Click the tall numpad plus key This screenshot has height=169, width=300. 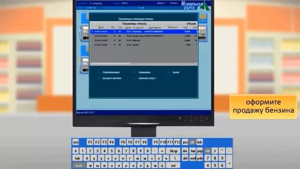coord(229,162)
